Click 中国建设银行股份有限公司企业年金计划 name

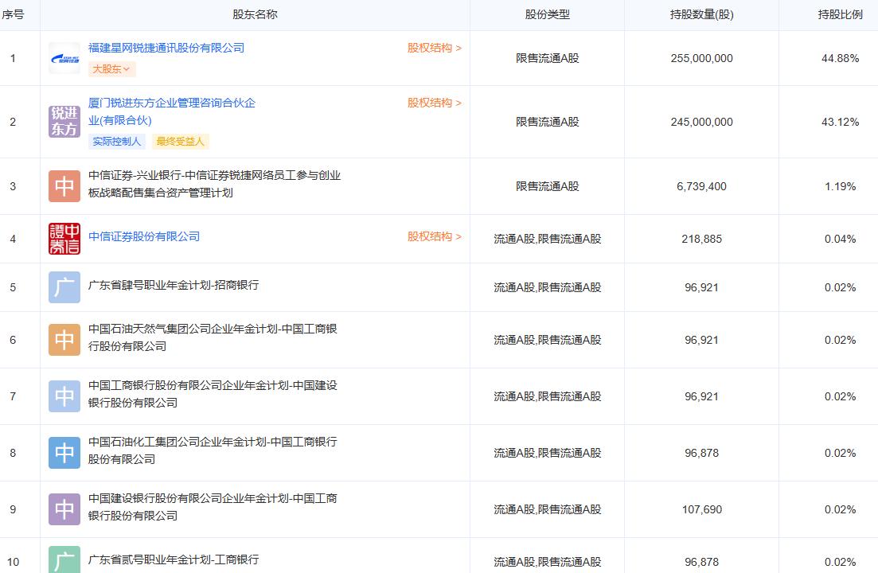point(213,507)
